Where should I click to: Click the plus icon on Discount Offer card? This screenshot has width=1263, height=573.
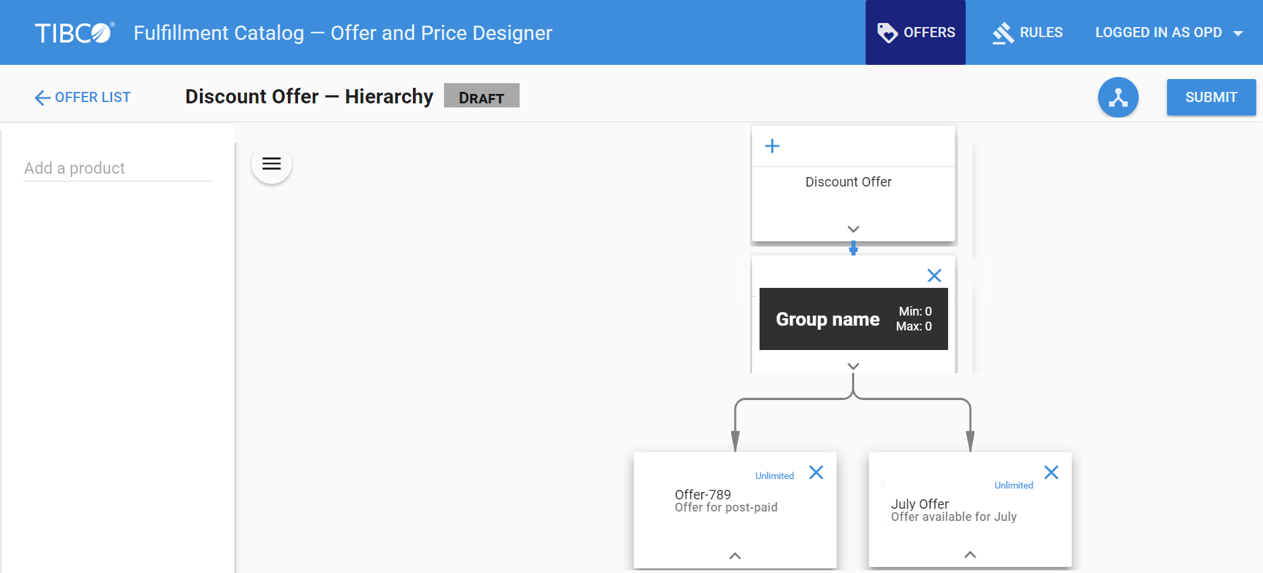click(x=772, y=146)
